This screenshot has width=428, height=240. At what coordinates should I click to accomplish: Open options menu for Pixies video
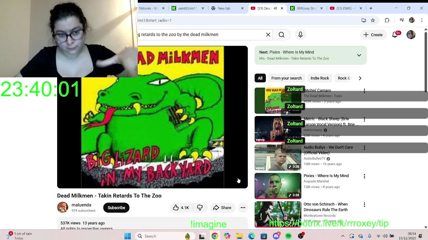click(364, 176)
